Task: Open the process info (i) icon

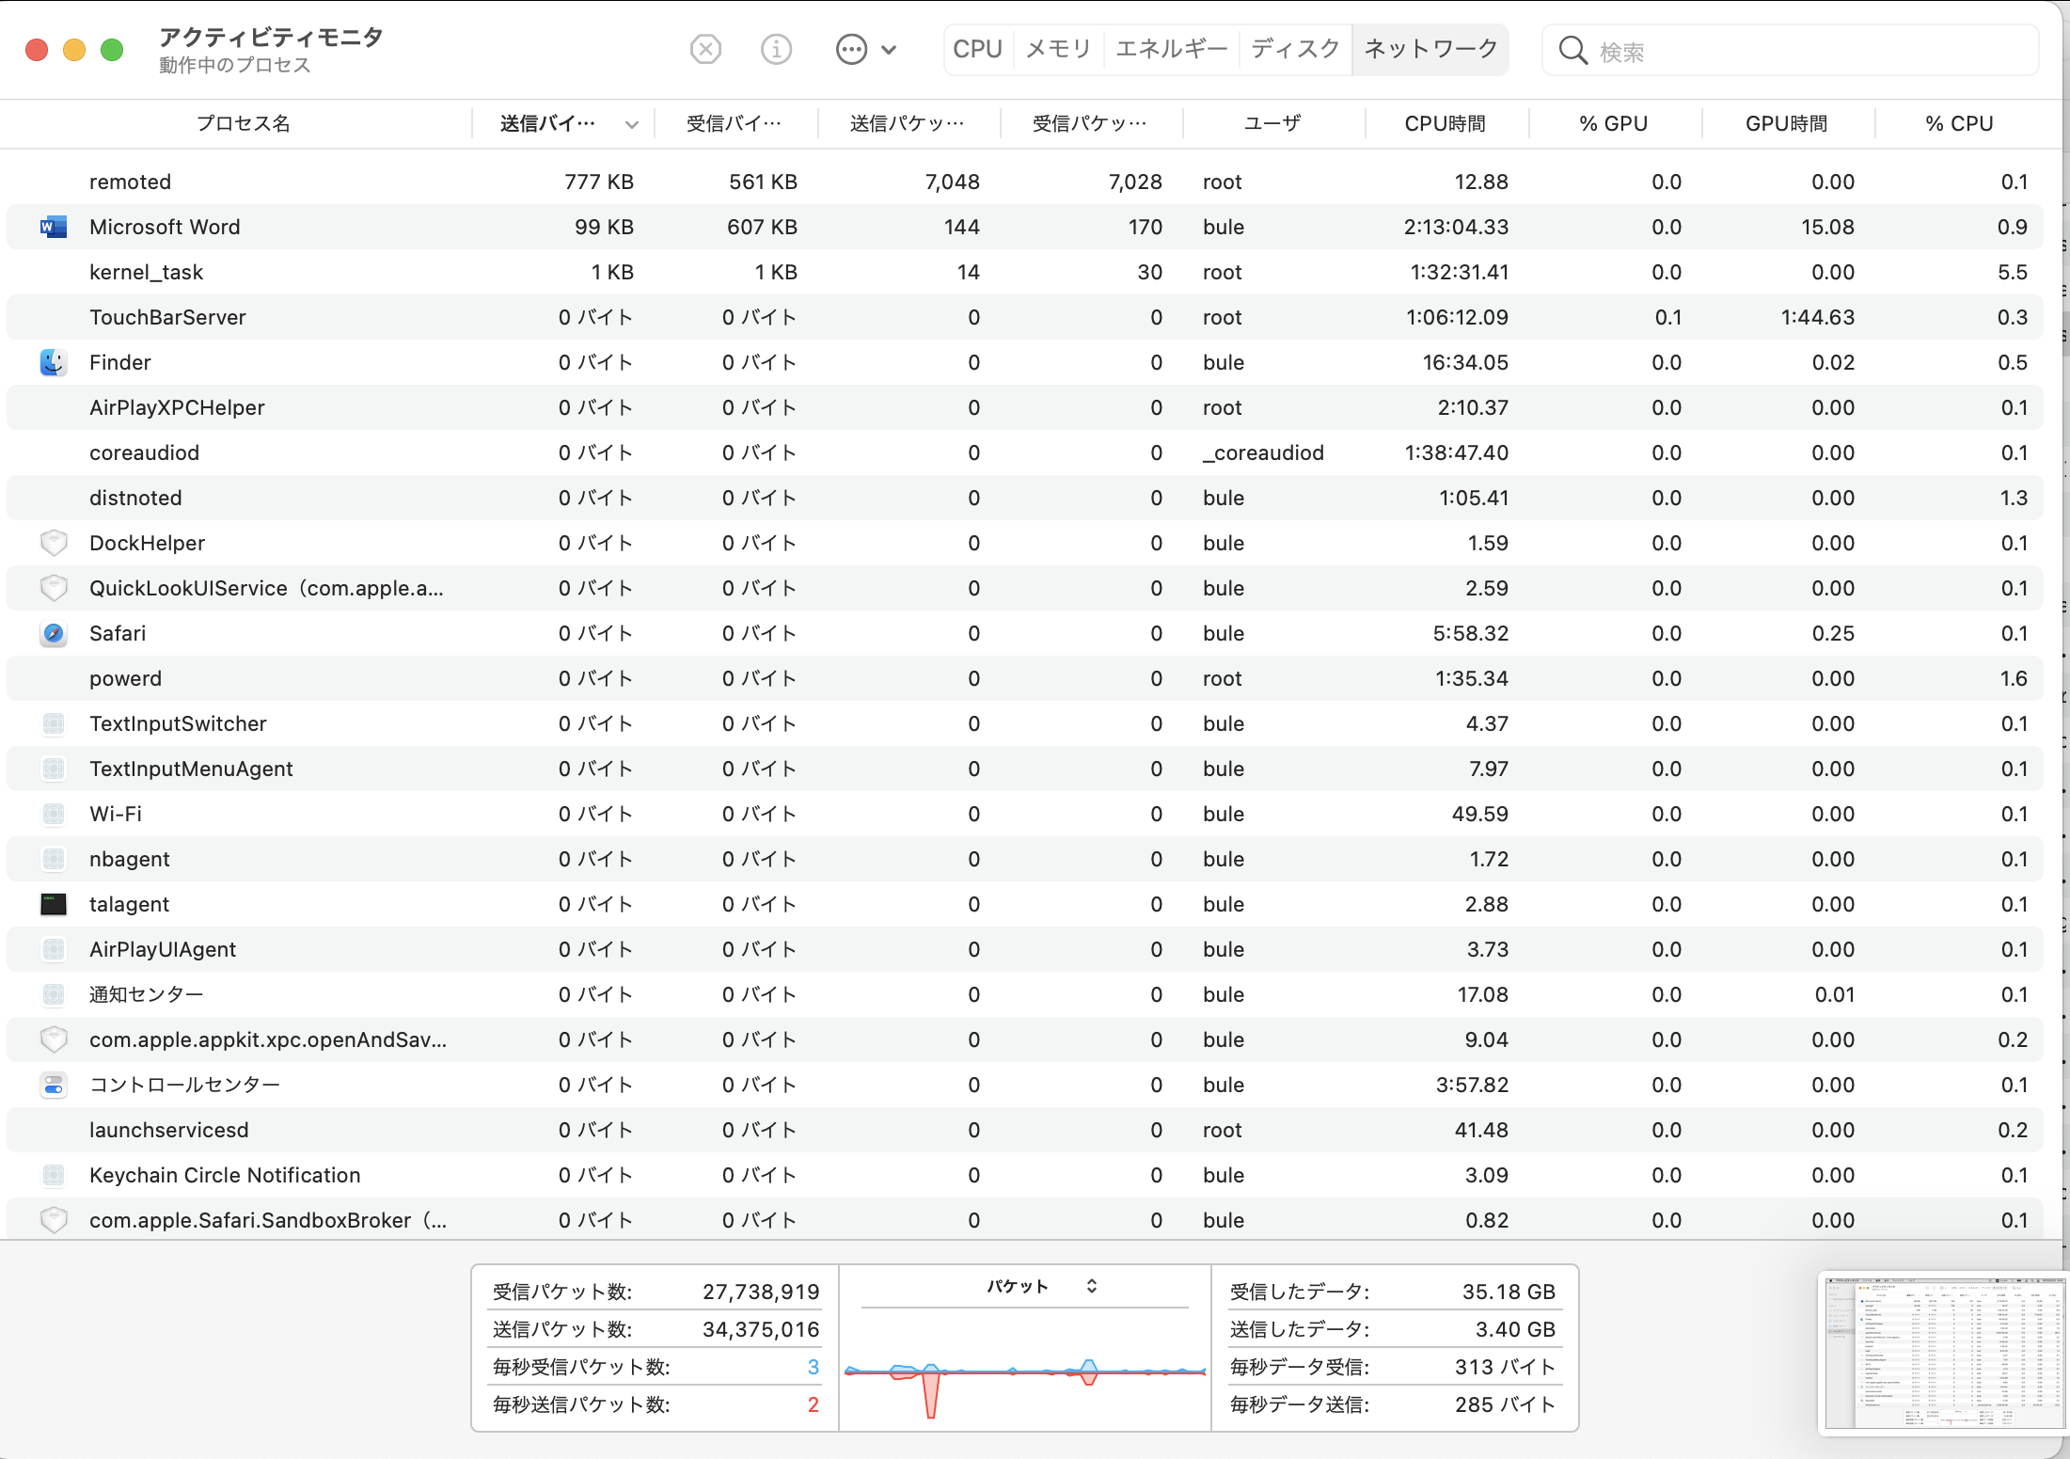Action: 776,49
